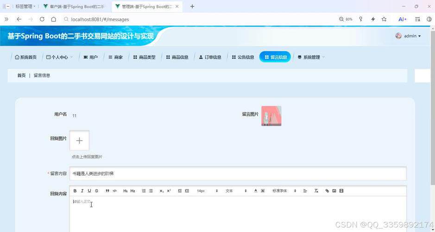Viewport: 435px width, 232px height.
Task: Open the browser menu icon
Action: (x=417, y=19)
